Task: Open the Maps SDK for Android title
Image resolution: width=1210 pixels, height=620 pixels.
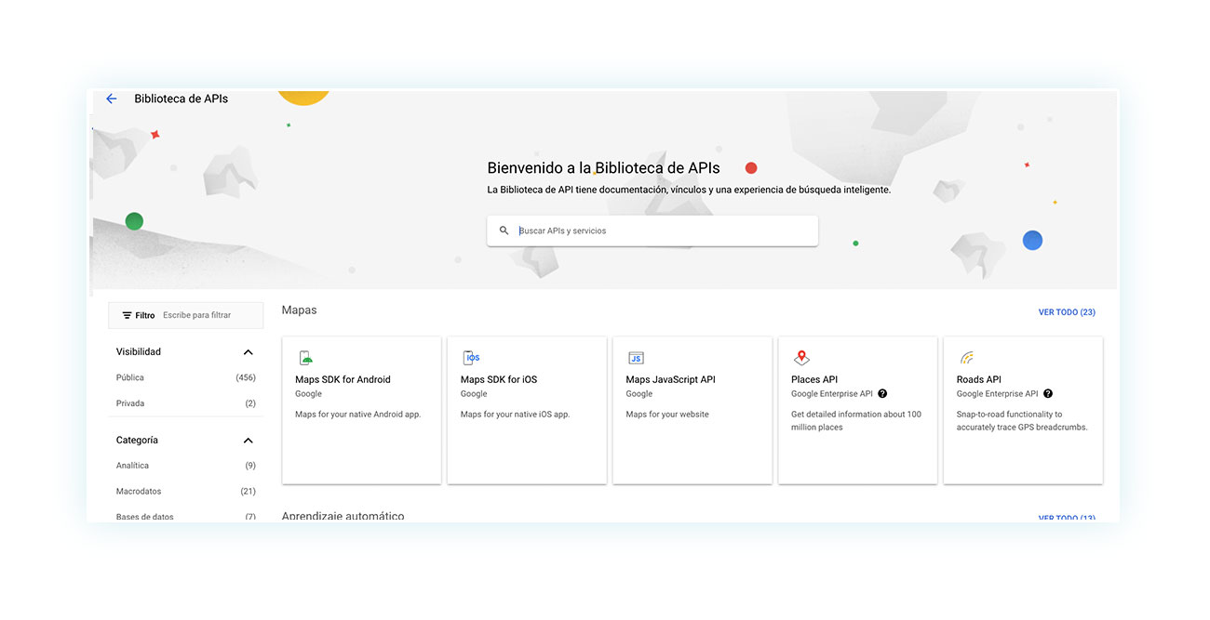Action: 343,379
